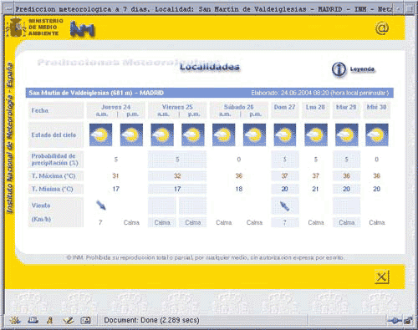Image resolution: width=418 pixels, height=330 pixels.
Task: Click Jueves 24 a.m. sky state icon
Action: pyautogui.click(x=100, y=135)
